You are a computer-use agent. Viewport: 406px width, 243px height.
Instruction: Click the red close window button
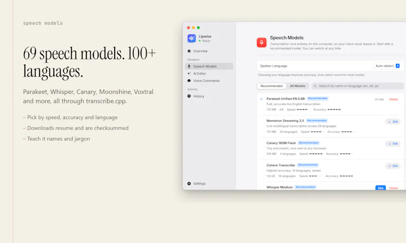[x=188, y=28]
